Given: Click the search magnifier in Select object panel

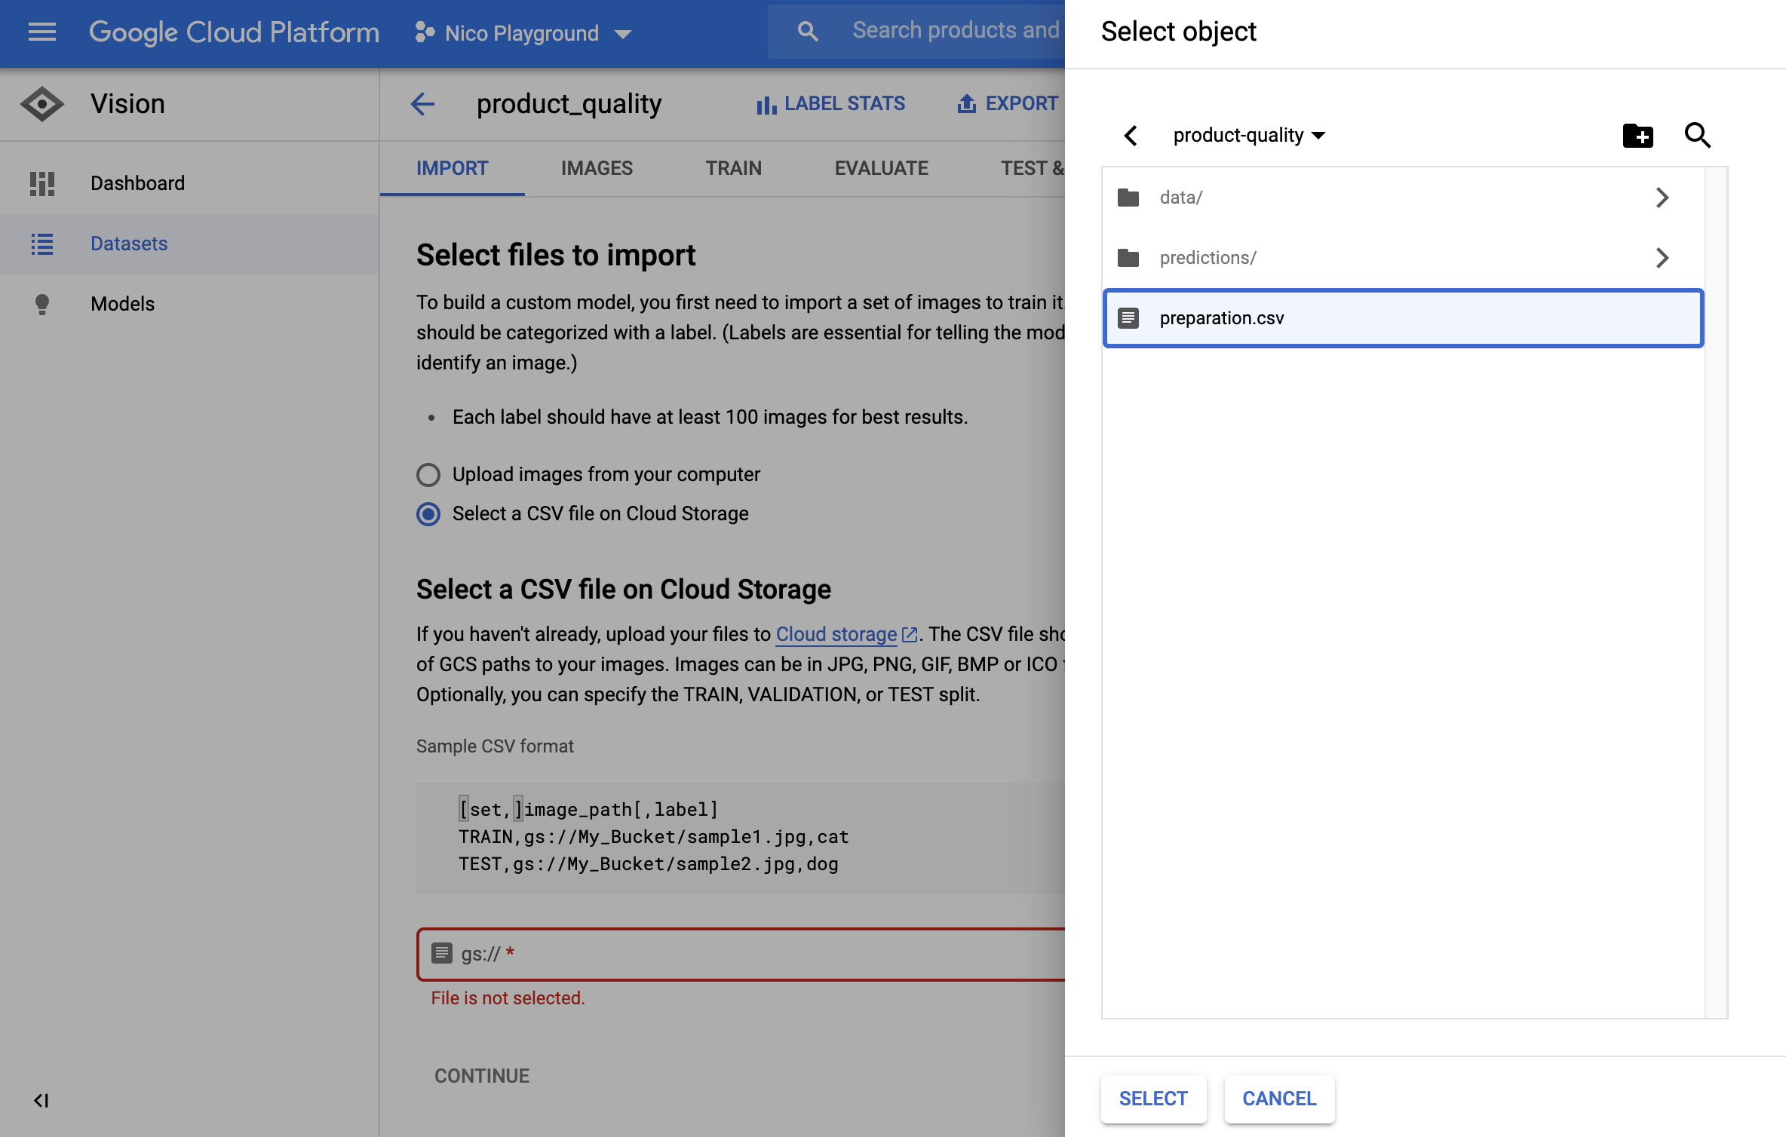Looking at the screenshot, I should coord(1697,136).
